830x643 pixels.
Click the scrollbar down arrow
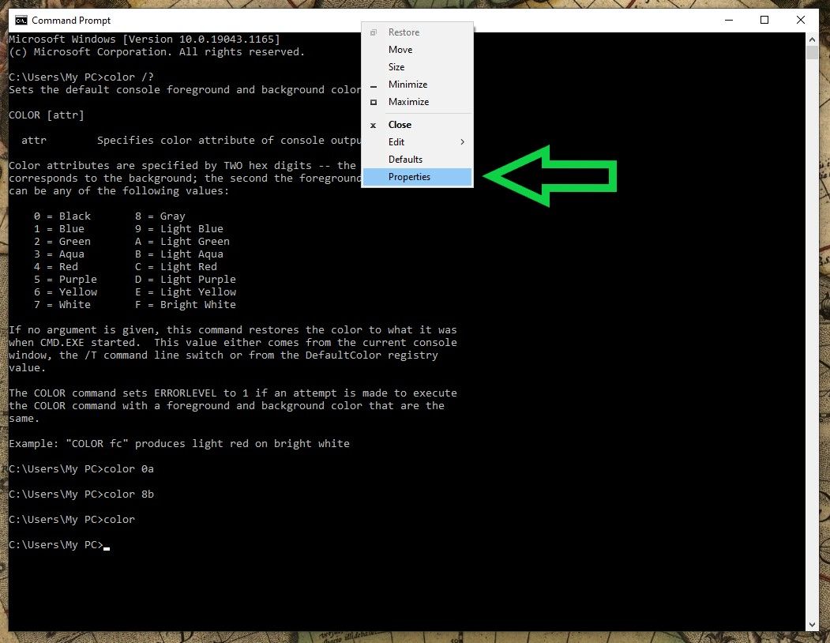pyautogui.click(x=813, y=623)
